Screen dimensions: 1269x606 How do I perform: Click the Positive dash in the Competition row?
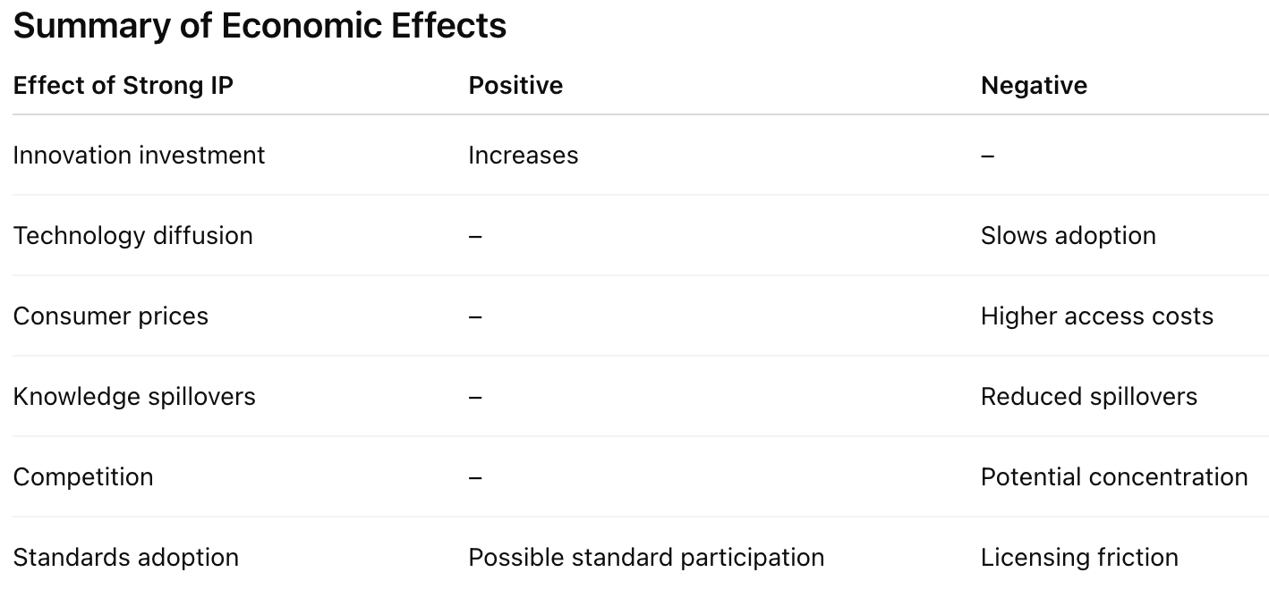(x=475, y=478)
